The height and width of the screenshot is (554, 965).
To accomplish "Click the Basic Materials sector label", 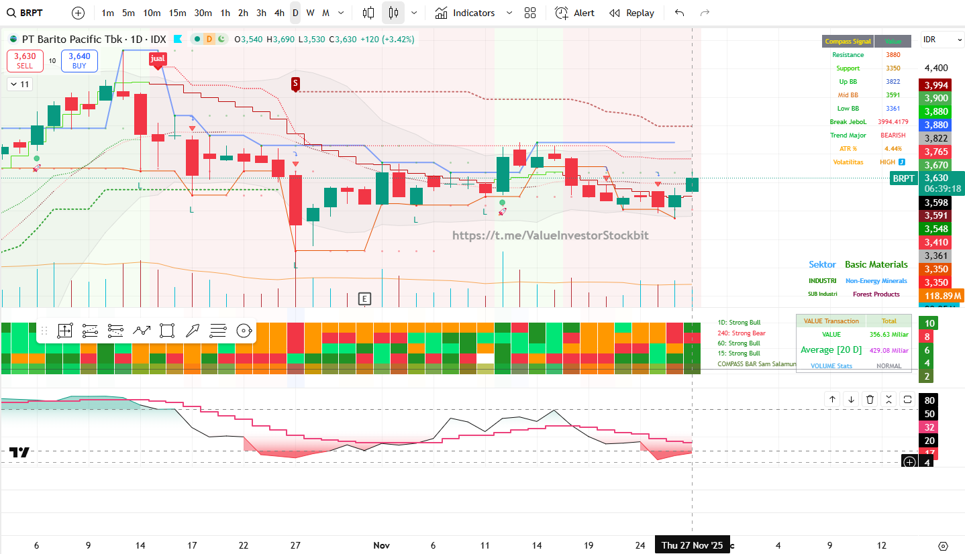I will (x=876, y=265).
